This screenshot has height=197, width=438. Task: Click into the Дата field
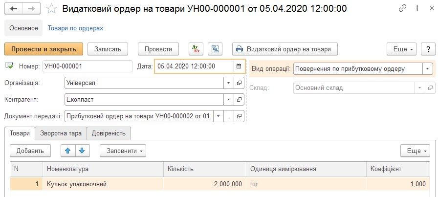pyautogui.click(x=194, y=66)
